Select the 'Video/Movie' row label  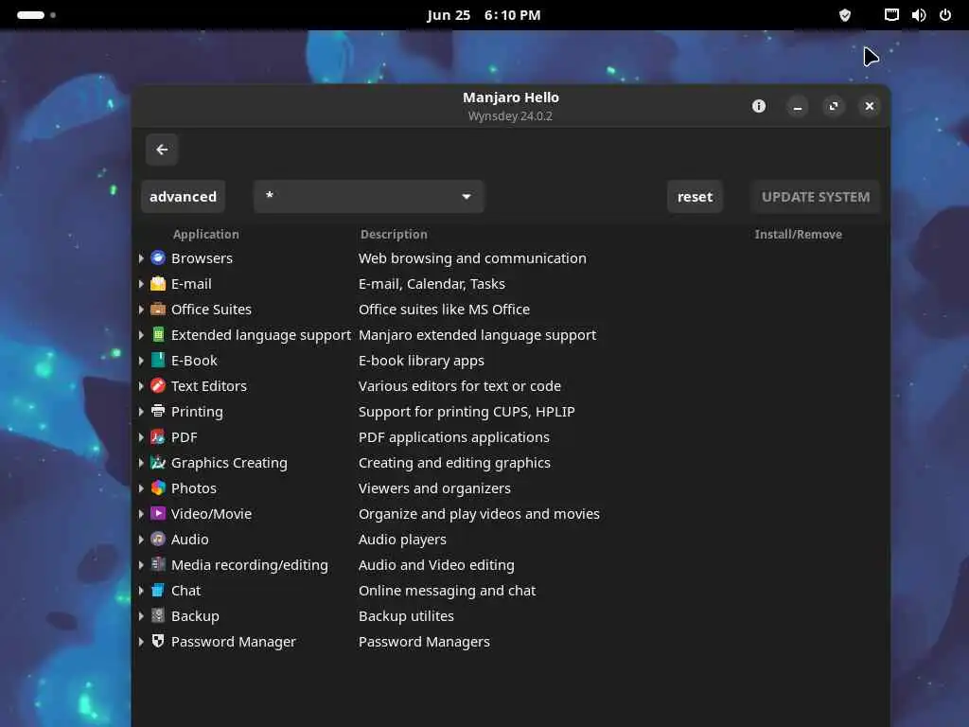211,514
